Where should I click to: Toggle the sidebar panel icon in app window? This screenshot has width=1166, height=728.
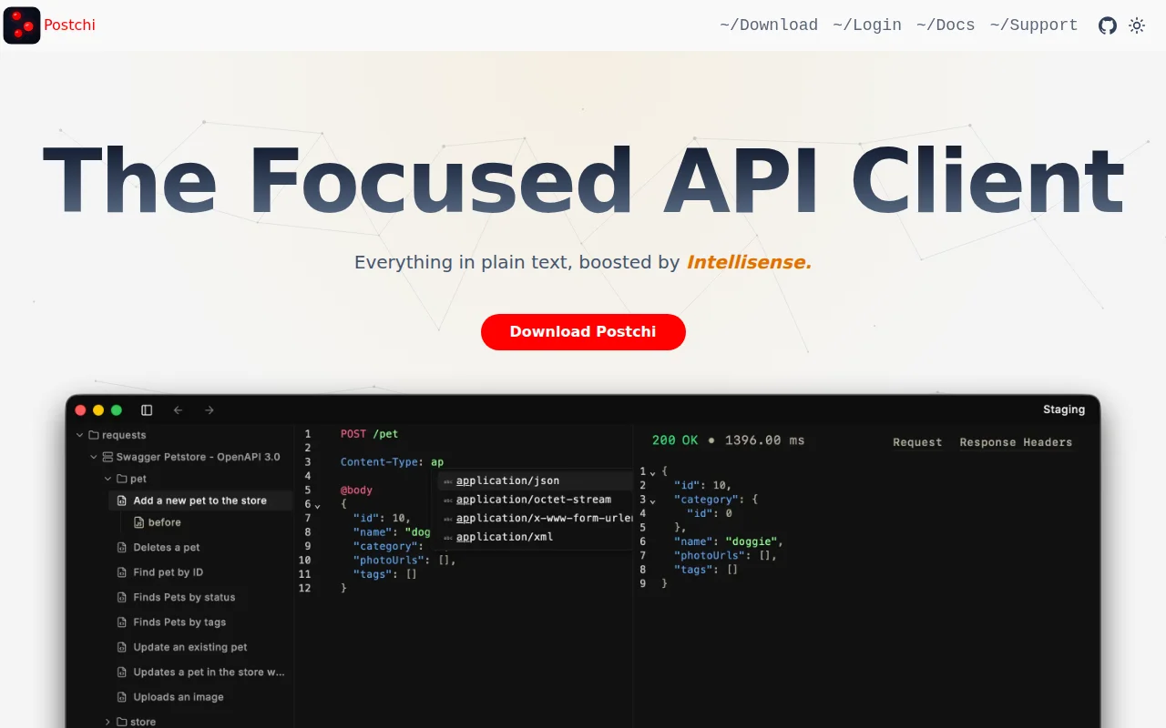pyautogui.click(x=147, y=410)
